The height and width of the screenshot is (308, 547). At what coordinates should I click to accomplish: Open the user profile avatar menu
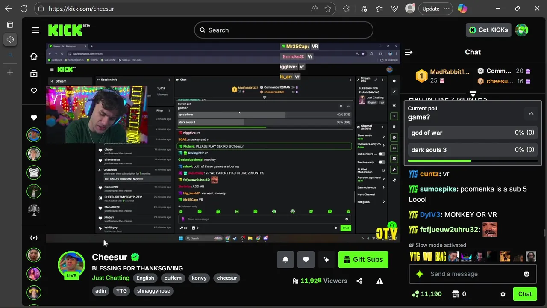522,30
